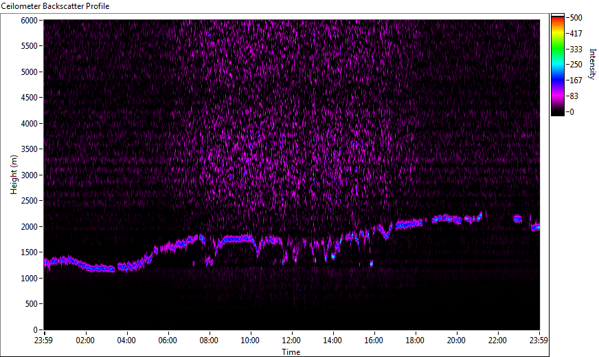Viewport: 599px width, 357px height.
Task: Click the 2500 height axis value
Action: (x=29, y=201)
